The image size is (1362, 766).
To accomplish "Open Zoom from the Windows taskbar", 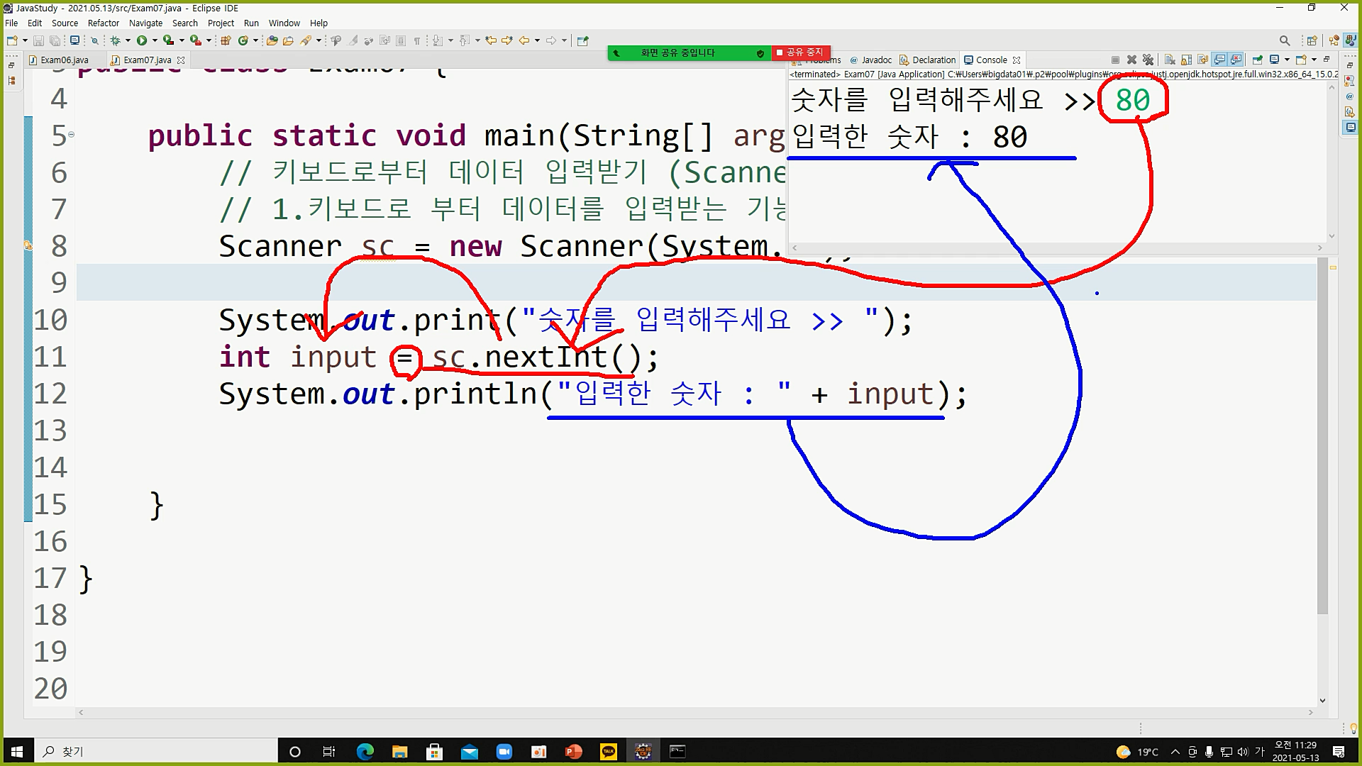I will tap(504, 752).
